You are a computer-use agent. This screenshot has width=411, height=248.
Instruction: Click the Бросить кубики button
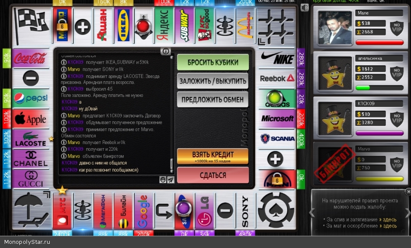click(x=213, y=62)
